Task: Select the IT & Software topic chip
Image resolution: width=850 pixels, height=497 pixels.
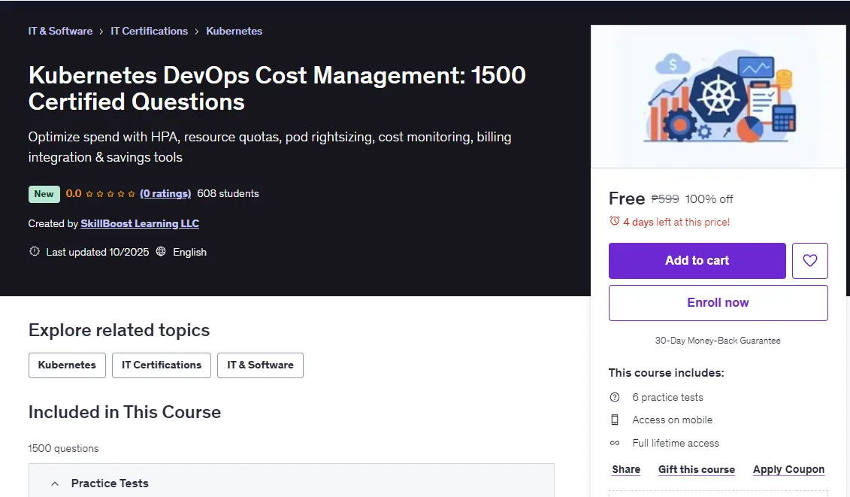Action: pos(260,365)
